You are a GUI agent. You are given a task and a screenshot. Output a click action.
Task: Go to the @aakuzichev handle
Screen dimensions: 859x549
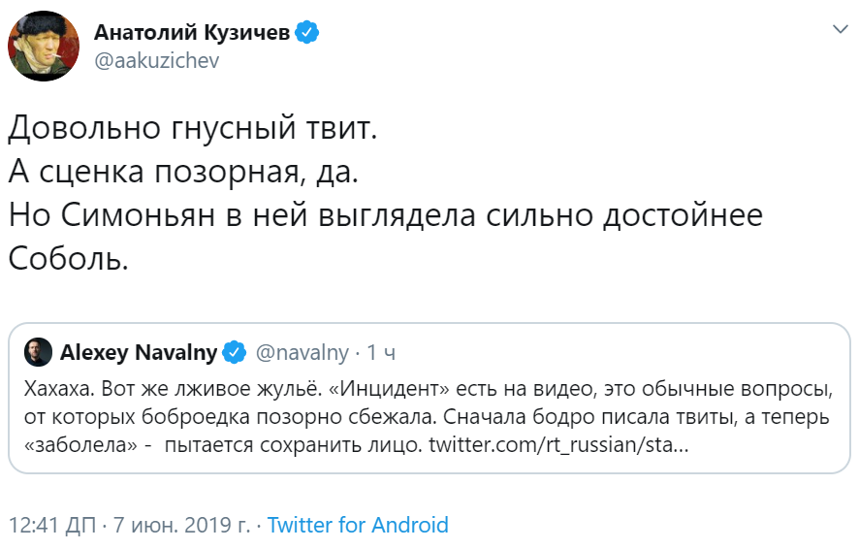pyautogui.click(x=156, y=61)
